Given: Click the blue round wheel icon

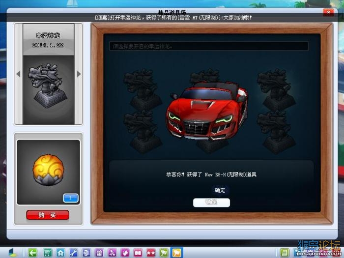Looking at the screenshot, I should pos(86,253).
